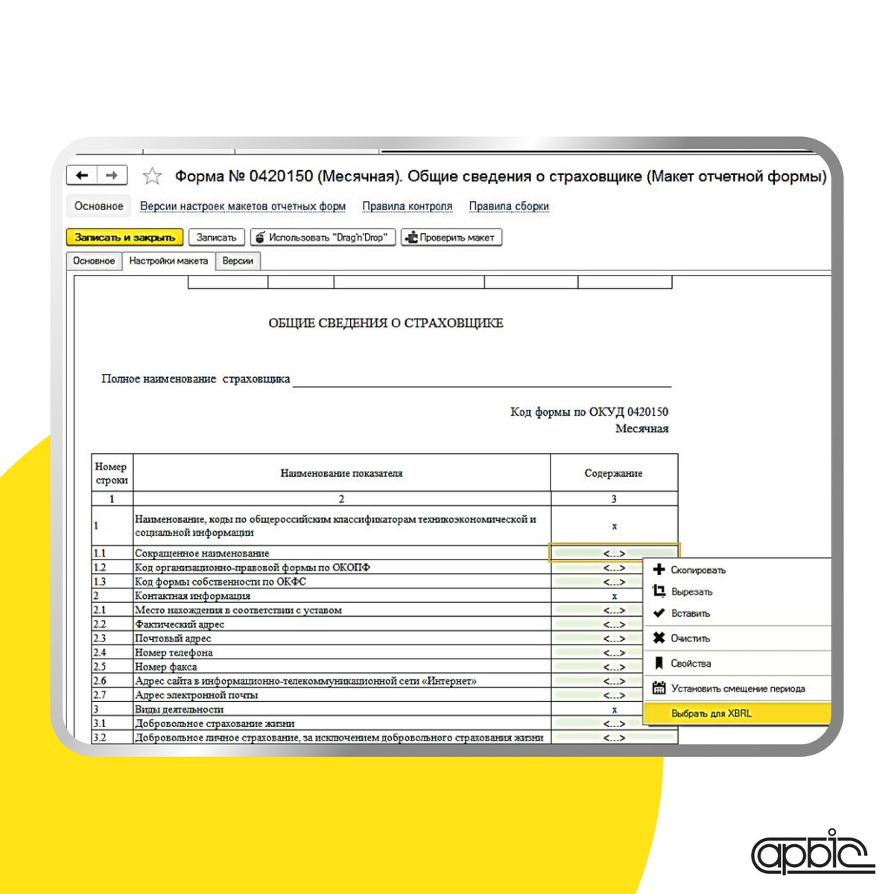Click the Виды деятельности row label

click(341, 709)
